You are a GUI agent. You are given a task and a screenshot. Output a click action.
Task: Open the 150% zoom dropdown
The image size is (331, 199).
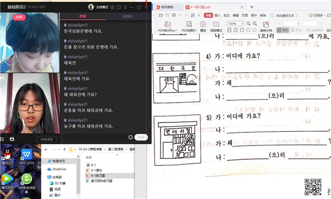(x=242, y=23)
